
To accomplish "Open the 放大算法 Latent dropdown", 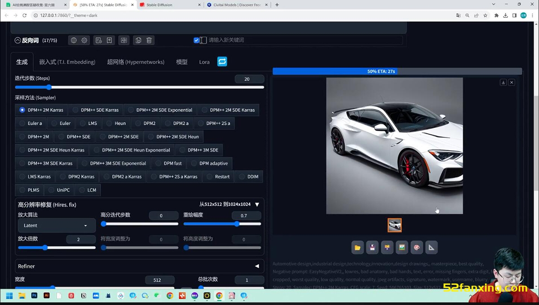I will 57,226.
